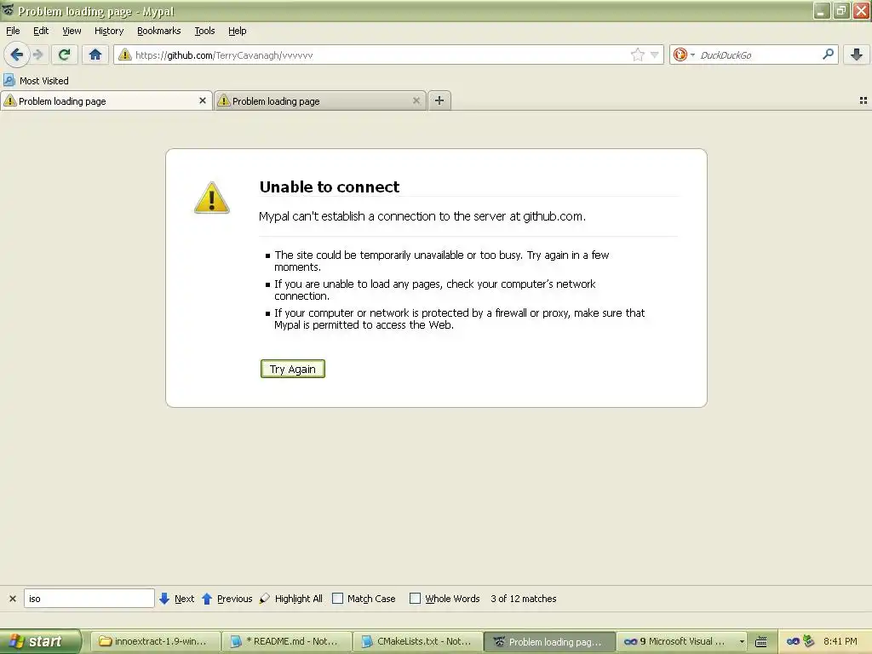Screen dimensions: 872x654
Task: Click the find field containing iso
Action: coord(89,599)
